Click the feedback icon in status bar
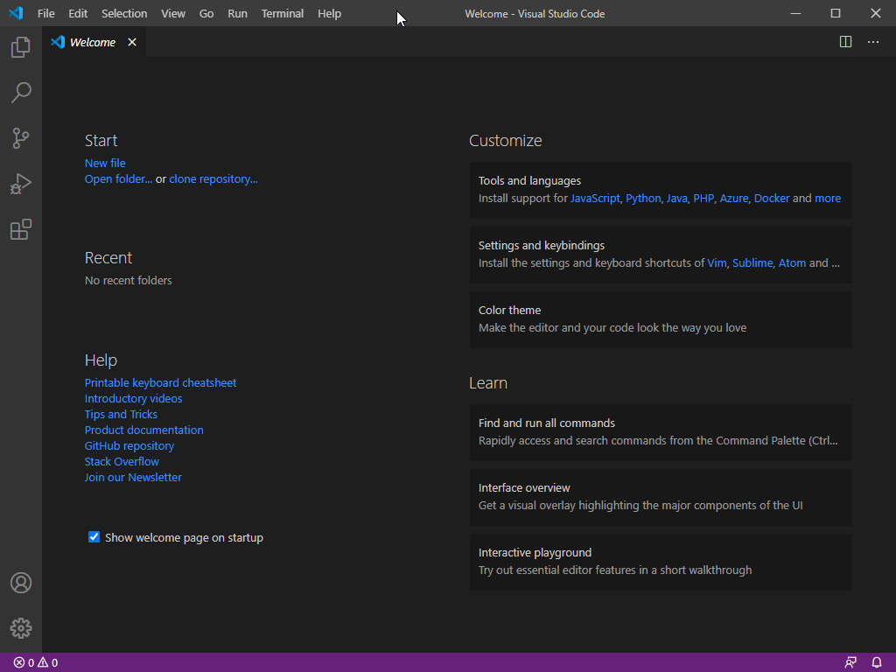This screenshot has height=672, width=896. [850, 662]
